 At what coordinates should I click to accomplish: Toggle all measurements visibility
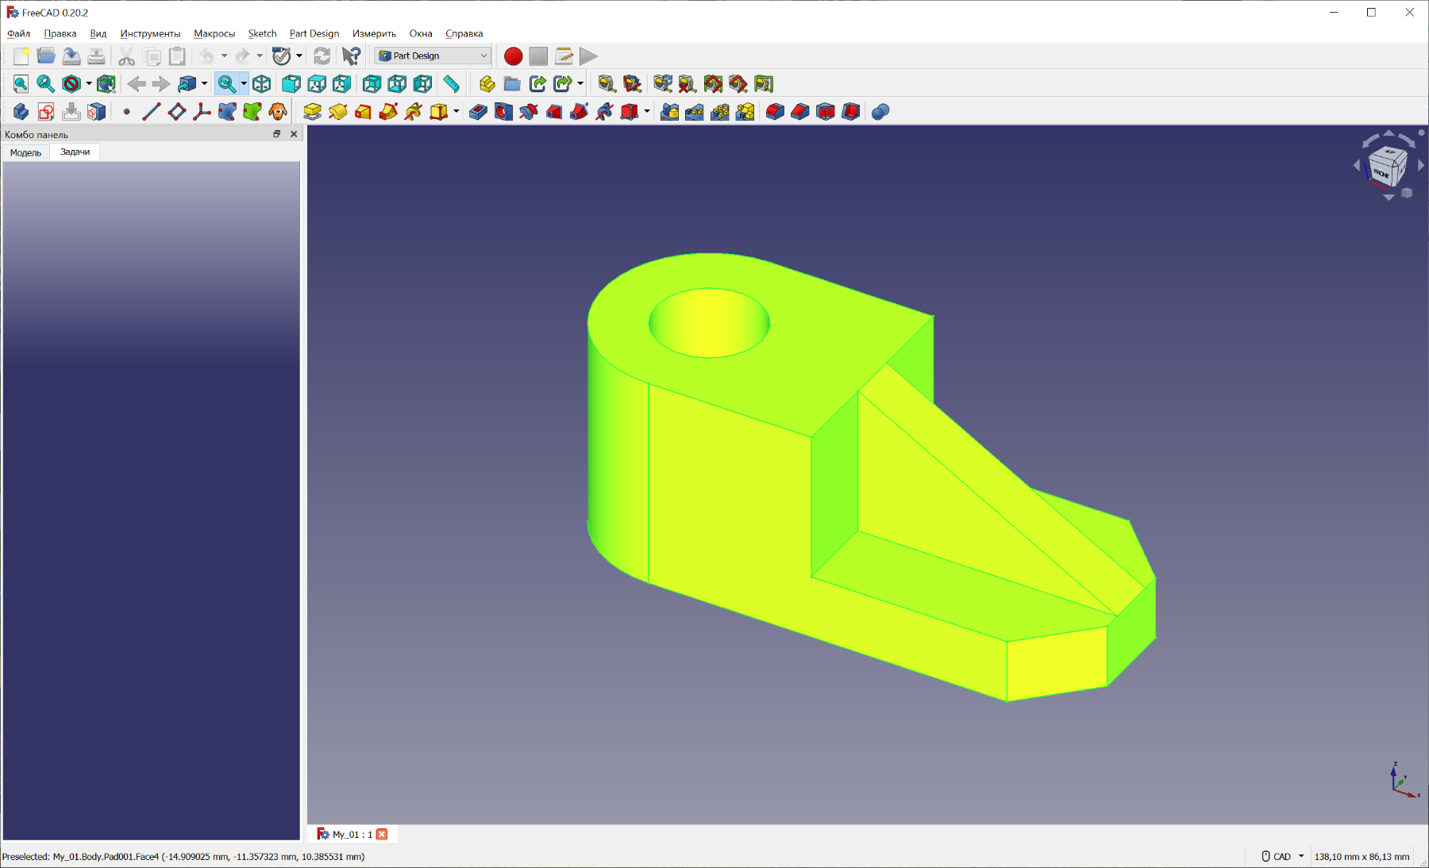(x=713, y=83)
